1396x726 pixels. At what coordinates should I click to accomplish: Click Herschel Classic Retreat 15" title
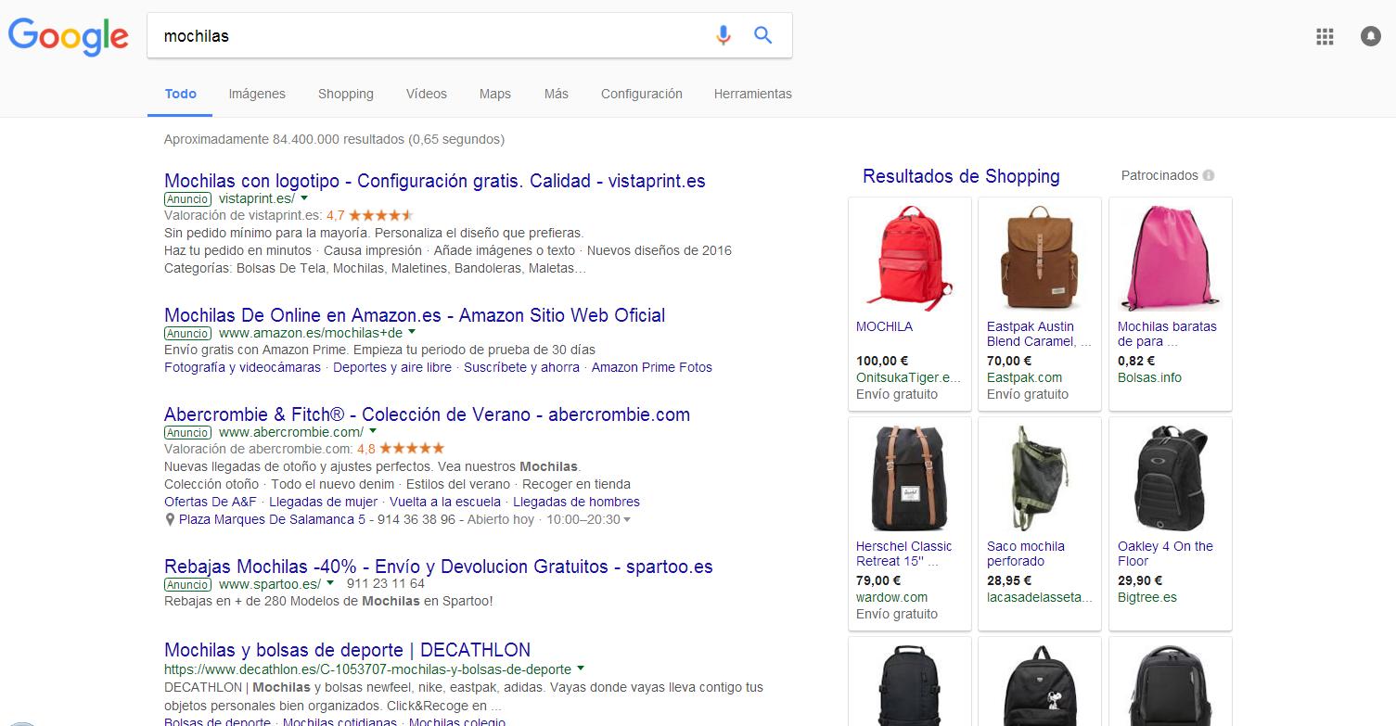904,554
